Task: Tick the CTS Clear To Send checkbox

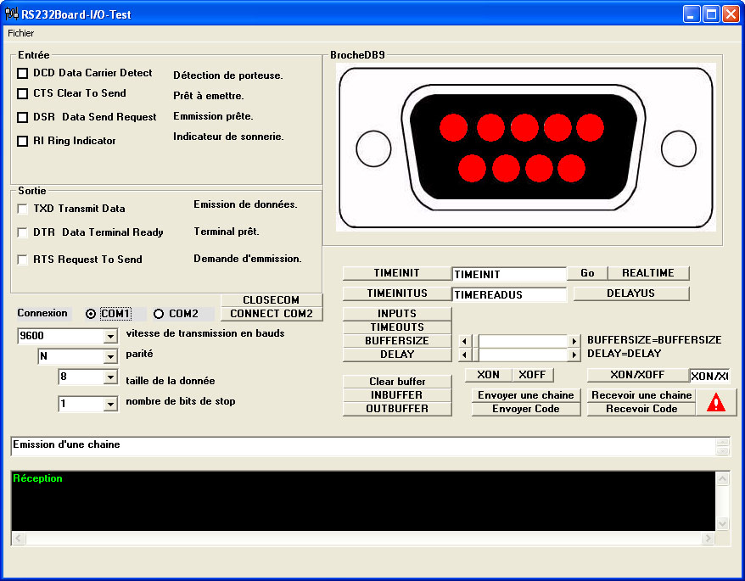Action: [x=22, y=93]
